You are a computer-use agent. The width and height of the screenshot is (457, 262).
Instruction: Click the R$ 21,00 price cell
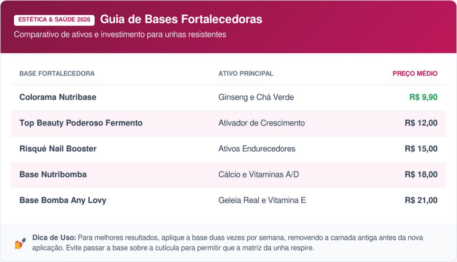pos(421,200)
